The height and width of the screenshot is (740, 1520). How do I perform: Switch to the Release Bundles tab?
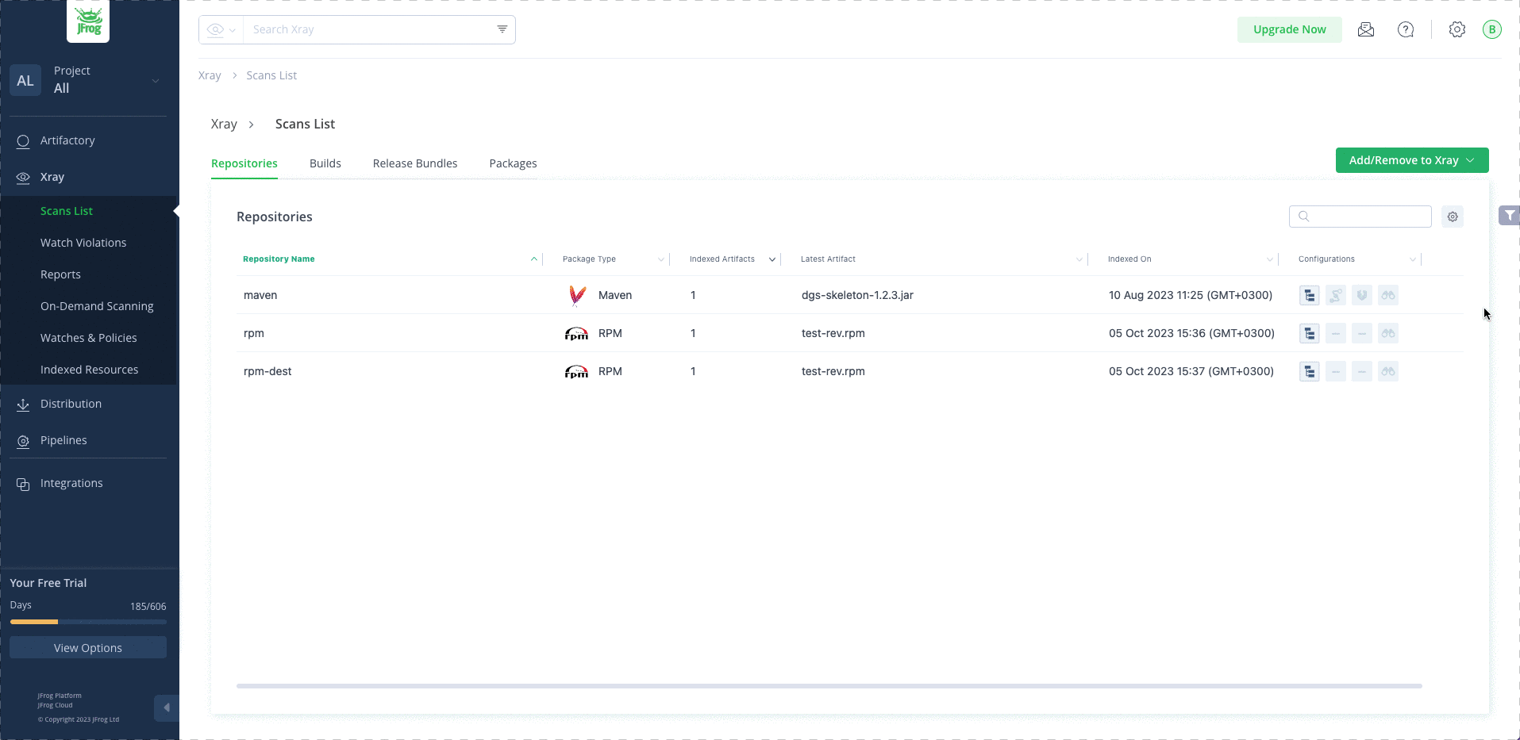pyautogui.click(x=414, y=163)
